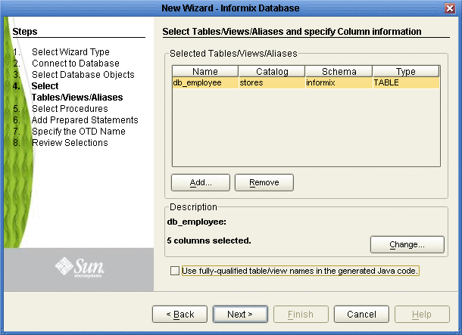Click the Finish button

click(301, 314)
